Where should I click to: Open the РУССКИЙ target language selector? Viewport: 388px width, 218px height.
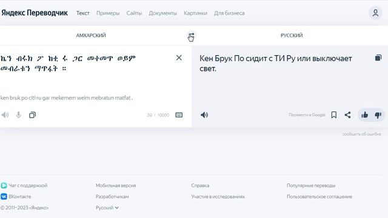click(x=292, y=35)
